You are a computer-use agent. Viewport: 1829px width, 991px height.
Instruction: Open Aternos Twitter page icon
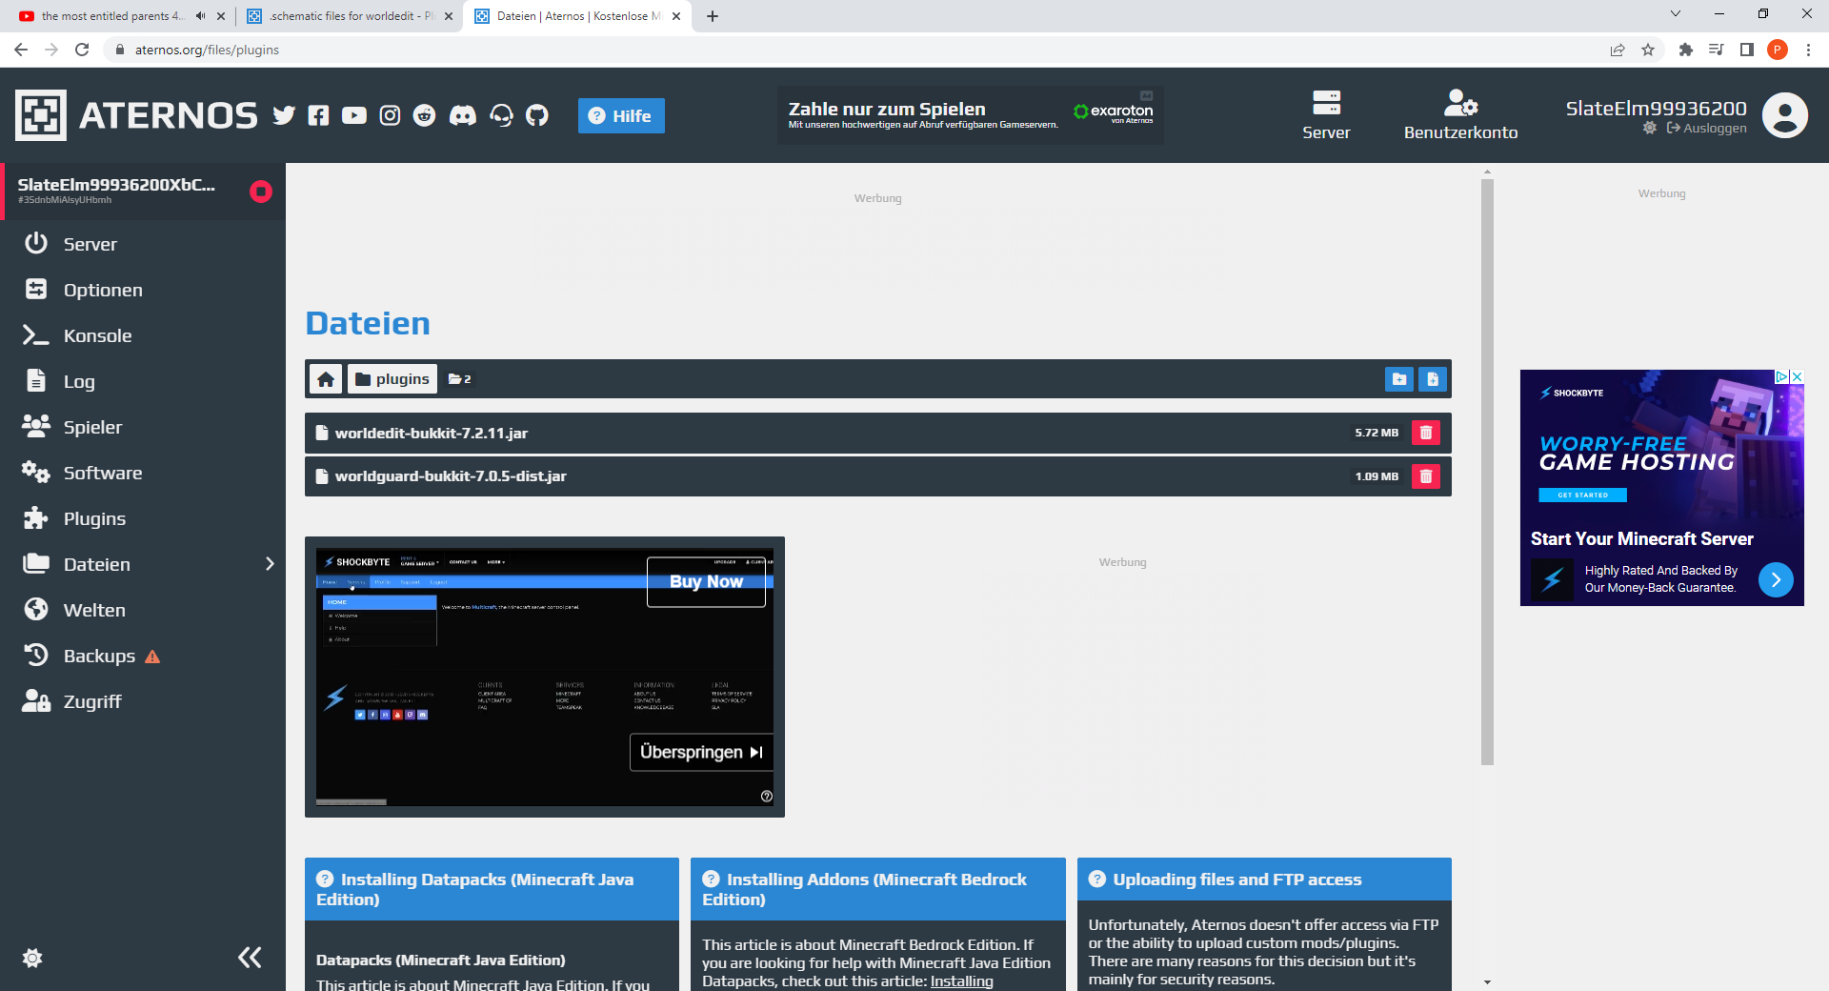tap(284, 115)
